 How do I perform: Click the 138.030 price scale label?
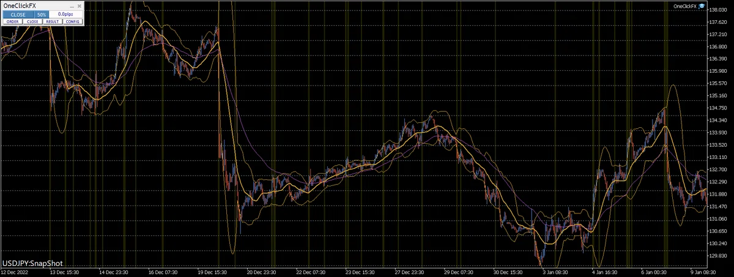point(717,10)
